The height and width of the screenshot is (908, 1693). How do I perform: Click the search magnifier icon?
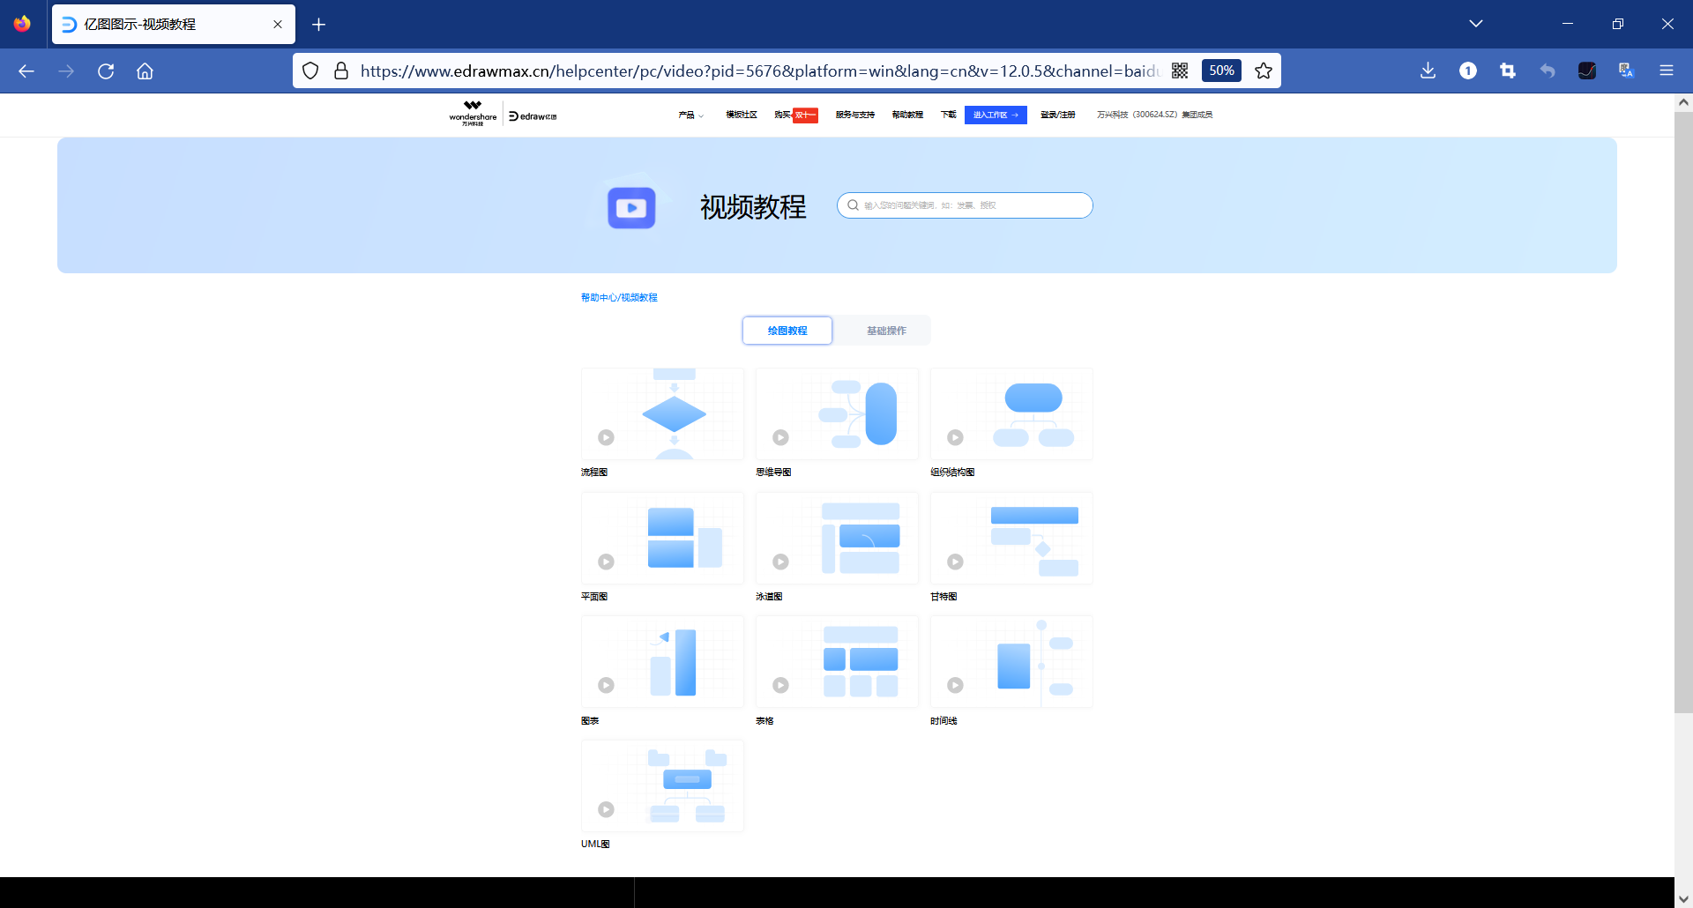pos(853,205)
